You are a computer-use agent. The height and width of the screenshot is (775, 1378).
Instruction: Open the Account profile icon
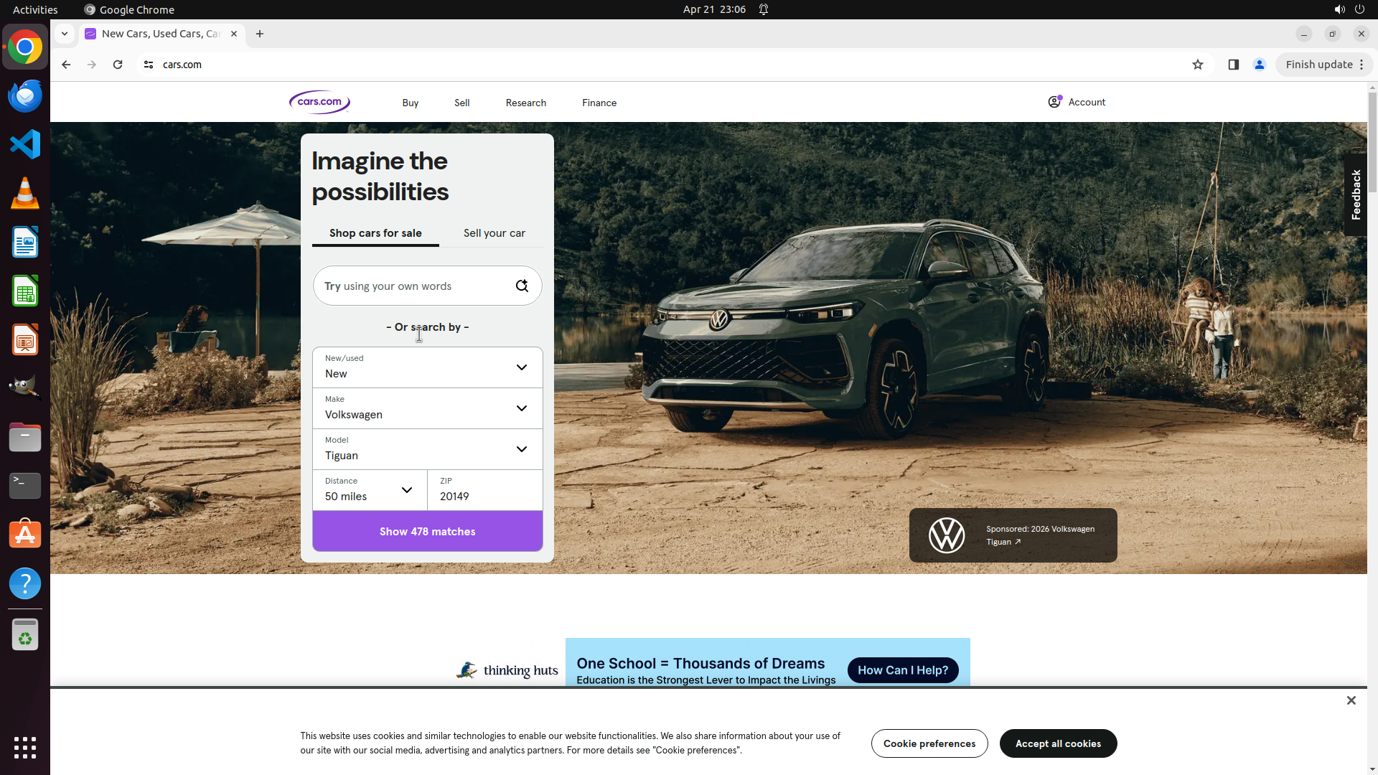click(x=1054, y=102)
